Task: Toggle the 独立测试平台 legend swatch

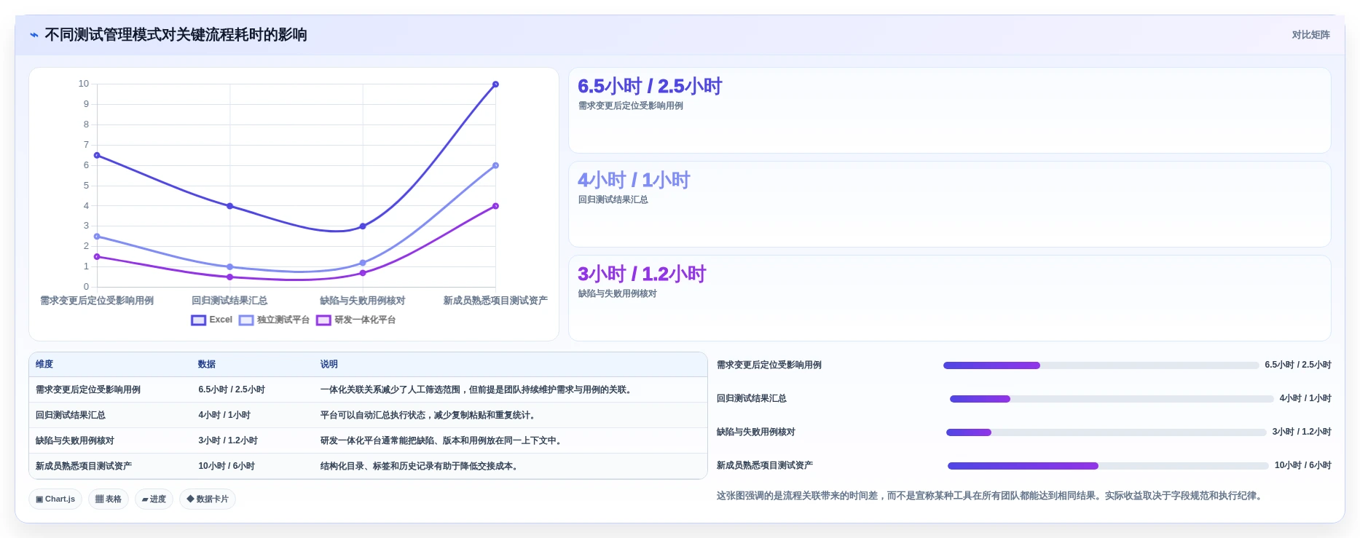Action: pyautogui.click(x=246, y=320)
